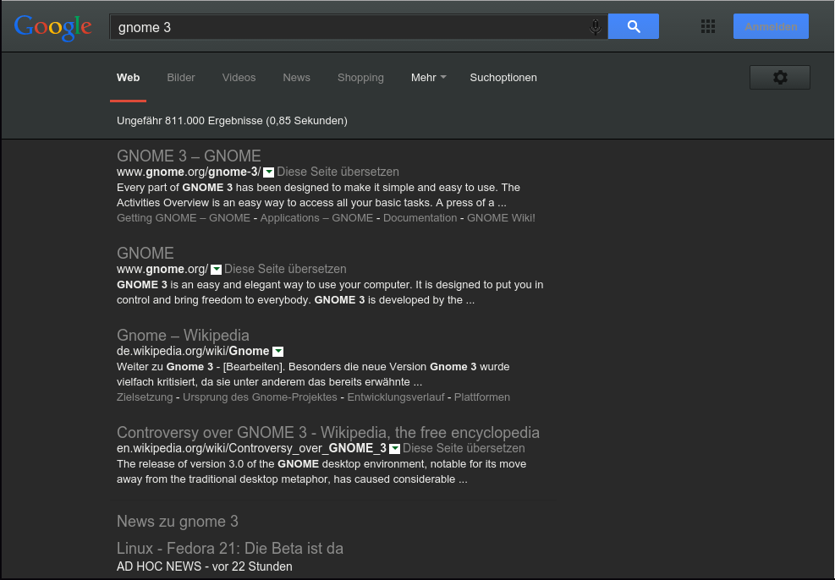The width and height of the screenshot is (835, 580).
Task: Open Ursprung des Gnome-Projektes link
Action: pyautogui.click(x=260, y=397)
